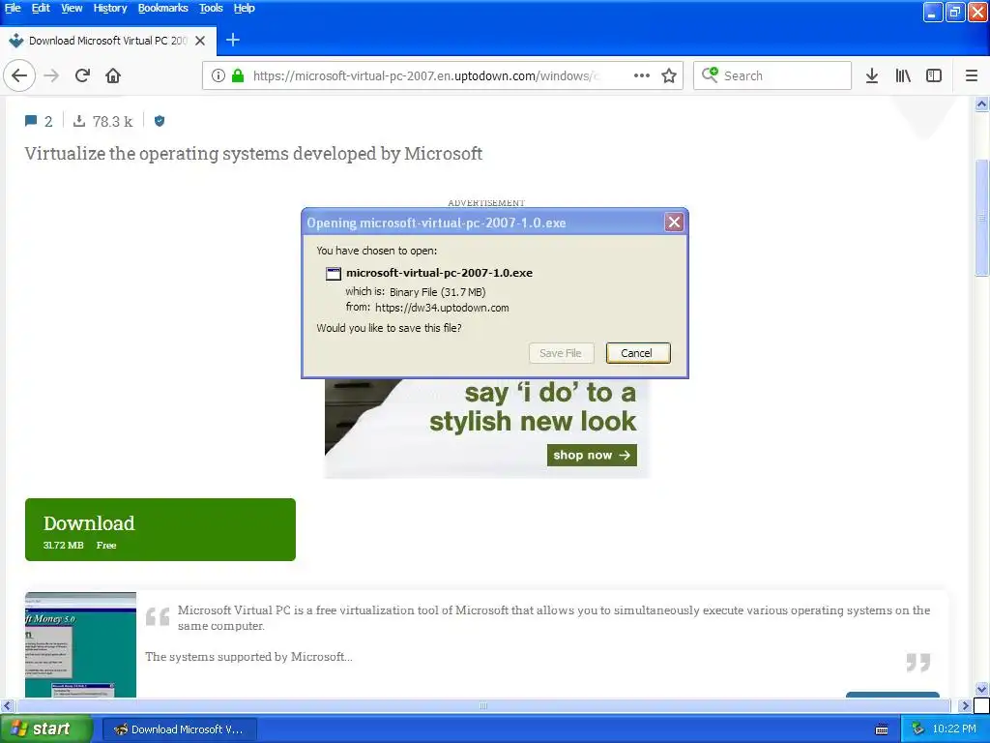Show site information icon in address bar
The height and width of the screenshot is (743, 990).
coord(218,75)
